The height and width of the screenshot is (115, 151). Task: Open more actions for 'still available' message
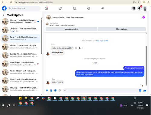[x=83, y=48]
